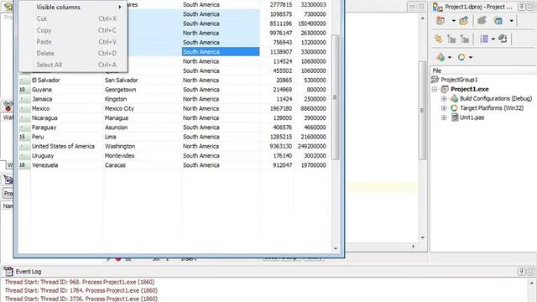This screenshot has height=302, width=537.
Task: Collapse the Project1.exe tree node
Action: pyautogui.click(x=435, y=90)
